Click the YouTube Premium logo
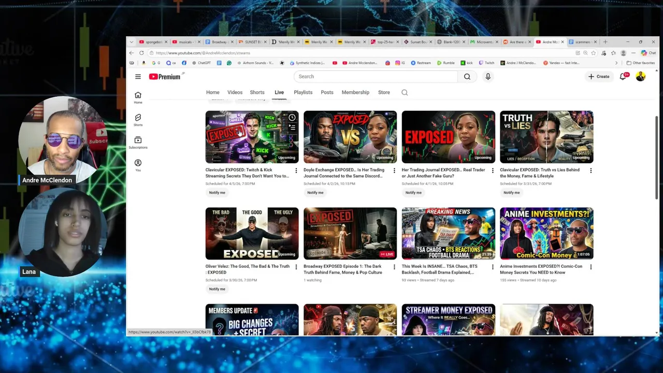The height and width of the screenshot is (373, 663). 165,77
